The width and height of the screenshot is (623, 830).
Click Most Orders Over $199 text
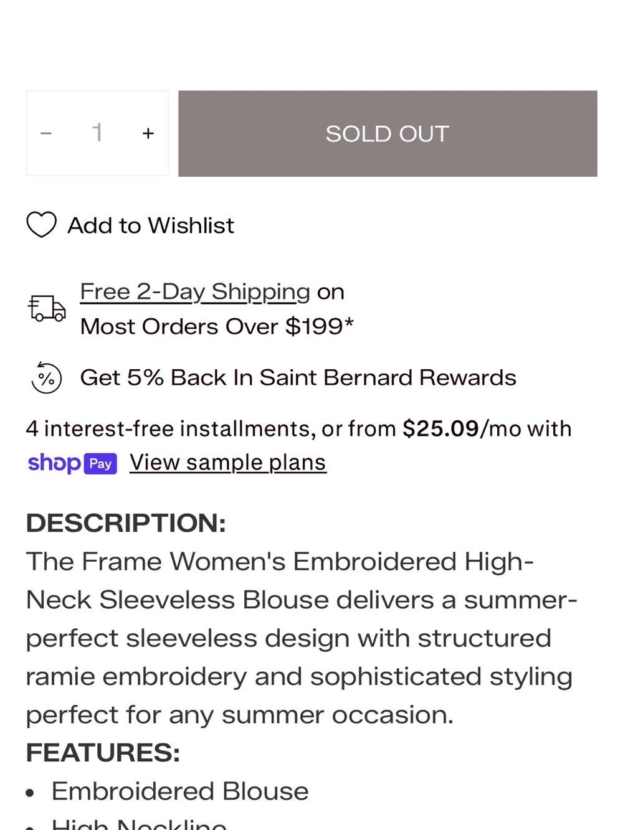coord(217,326)
